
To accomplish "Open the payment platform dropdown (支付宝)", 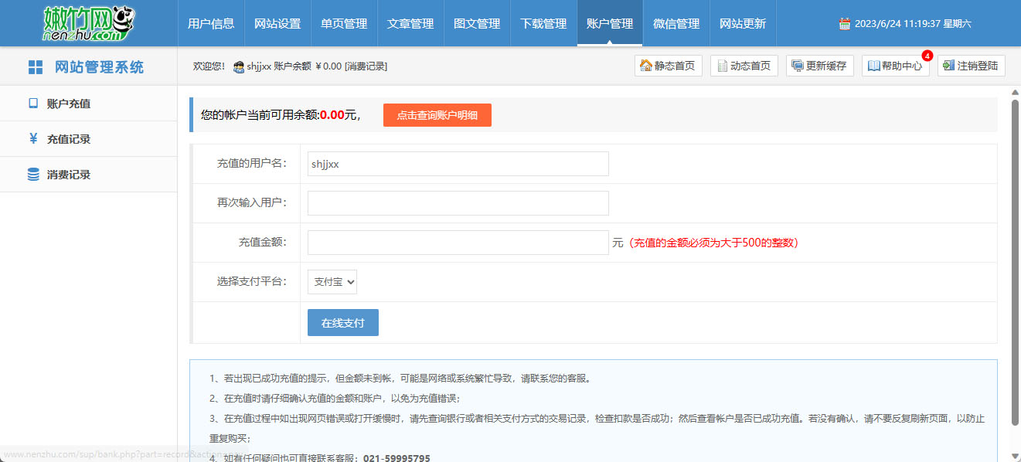I will [x=332, y=282].
